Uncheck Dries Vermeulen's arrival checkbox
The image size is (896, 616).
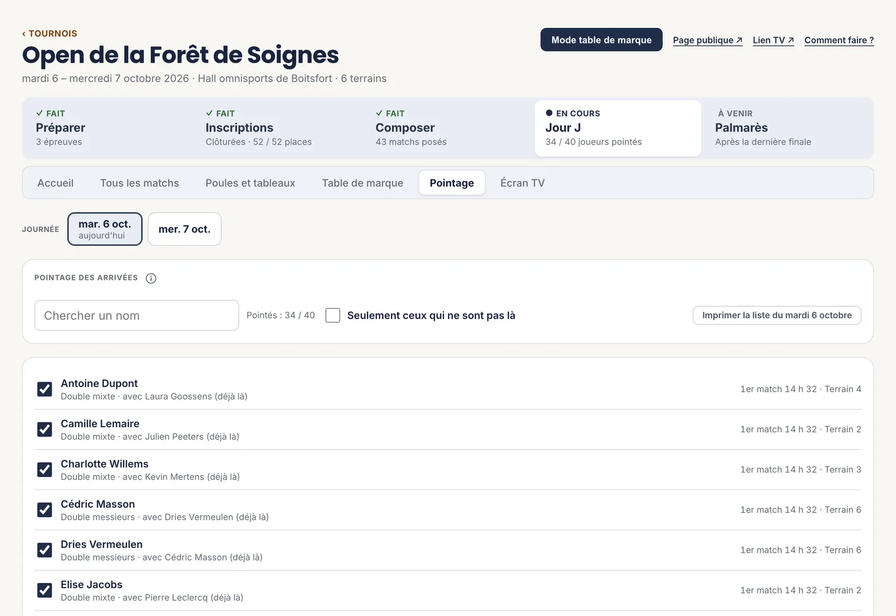45,550
